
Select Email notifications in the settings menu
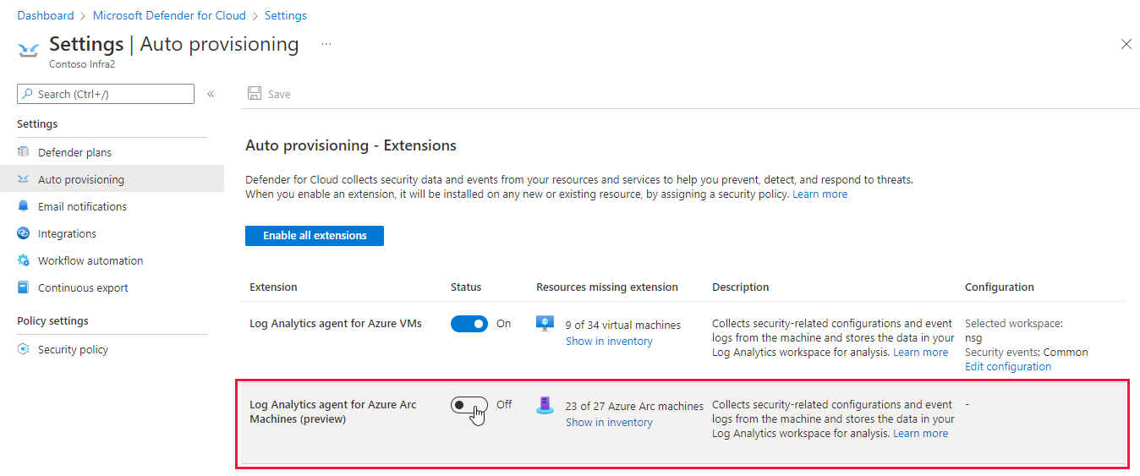82,206
